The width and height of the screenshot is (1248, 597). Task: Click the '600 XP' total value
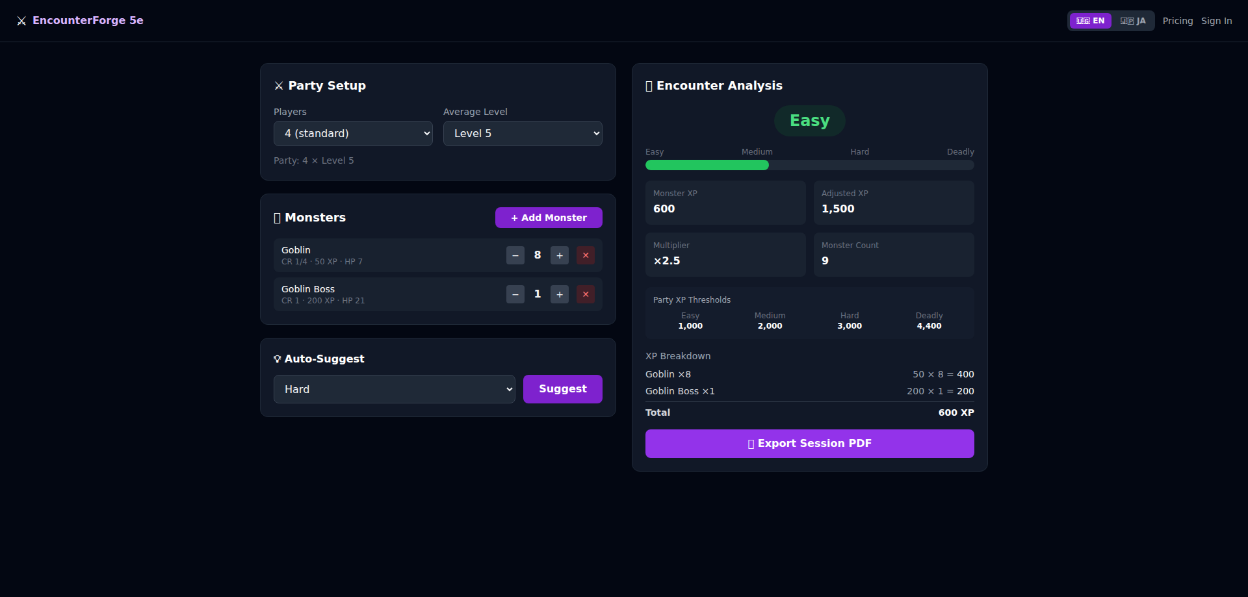tap(956, 413)
